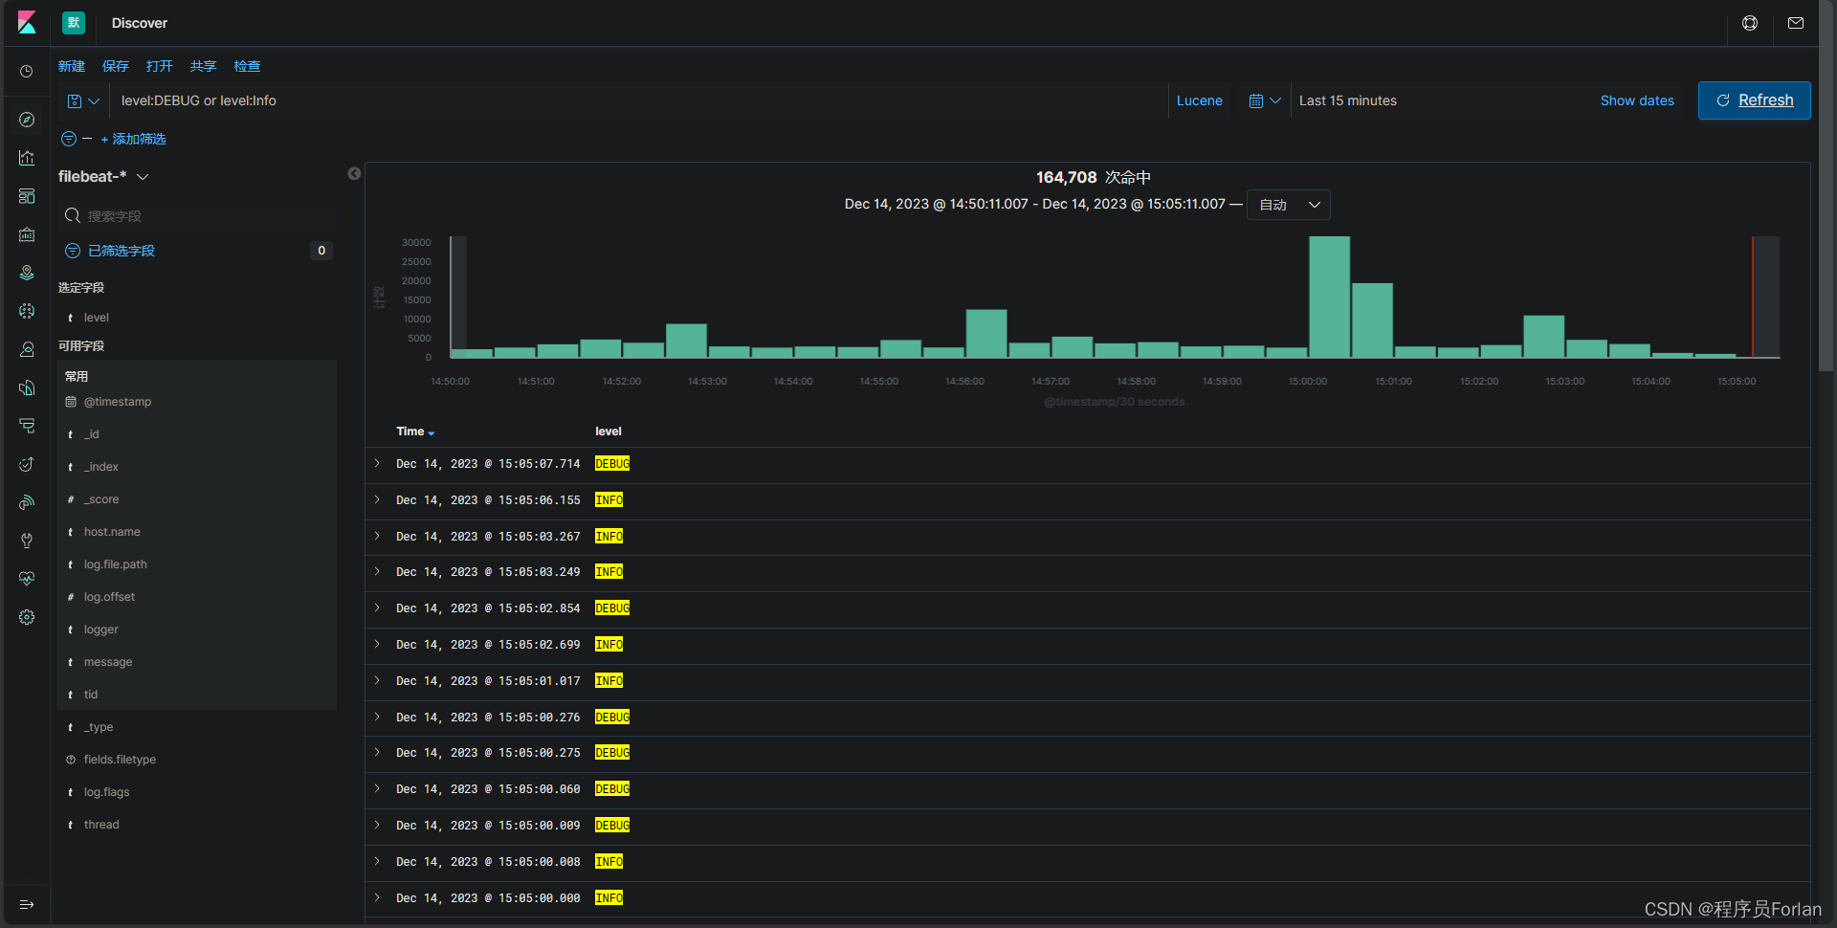Click the tallest histogram bar at 15:00:00

pos(1329,297)
